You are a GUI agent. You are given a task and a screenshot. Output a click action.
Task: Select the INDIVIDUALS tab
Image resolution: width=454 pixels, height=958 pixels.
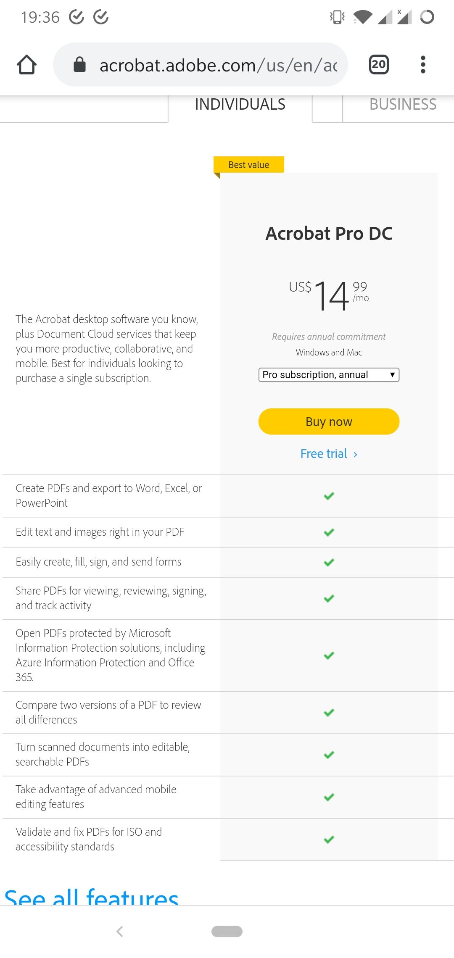(x=240, y=104)
